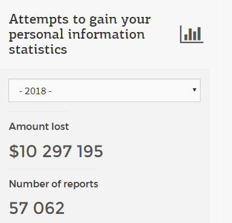Click the 'Attempts to gain your' heading line
This screenshot has width=232, height=223.
click(80, 21)
